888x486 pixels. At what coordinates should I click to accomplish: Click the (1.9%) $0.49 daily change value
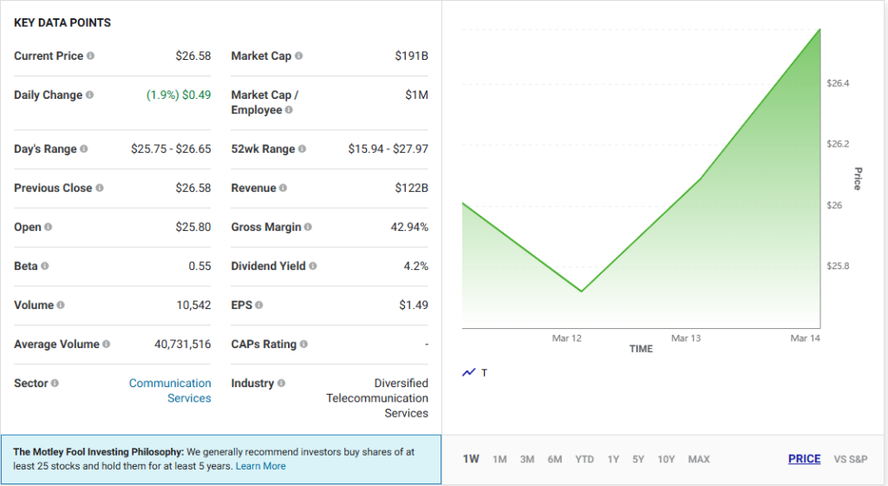tap(179, 95)
